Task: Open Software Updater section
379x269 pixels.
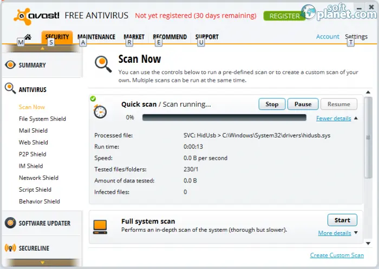Action: (x=45, y=223)
